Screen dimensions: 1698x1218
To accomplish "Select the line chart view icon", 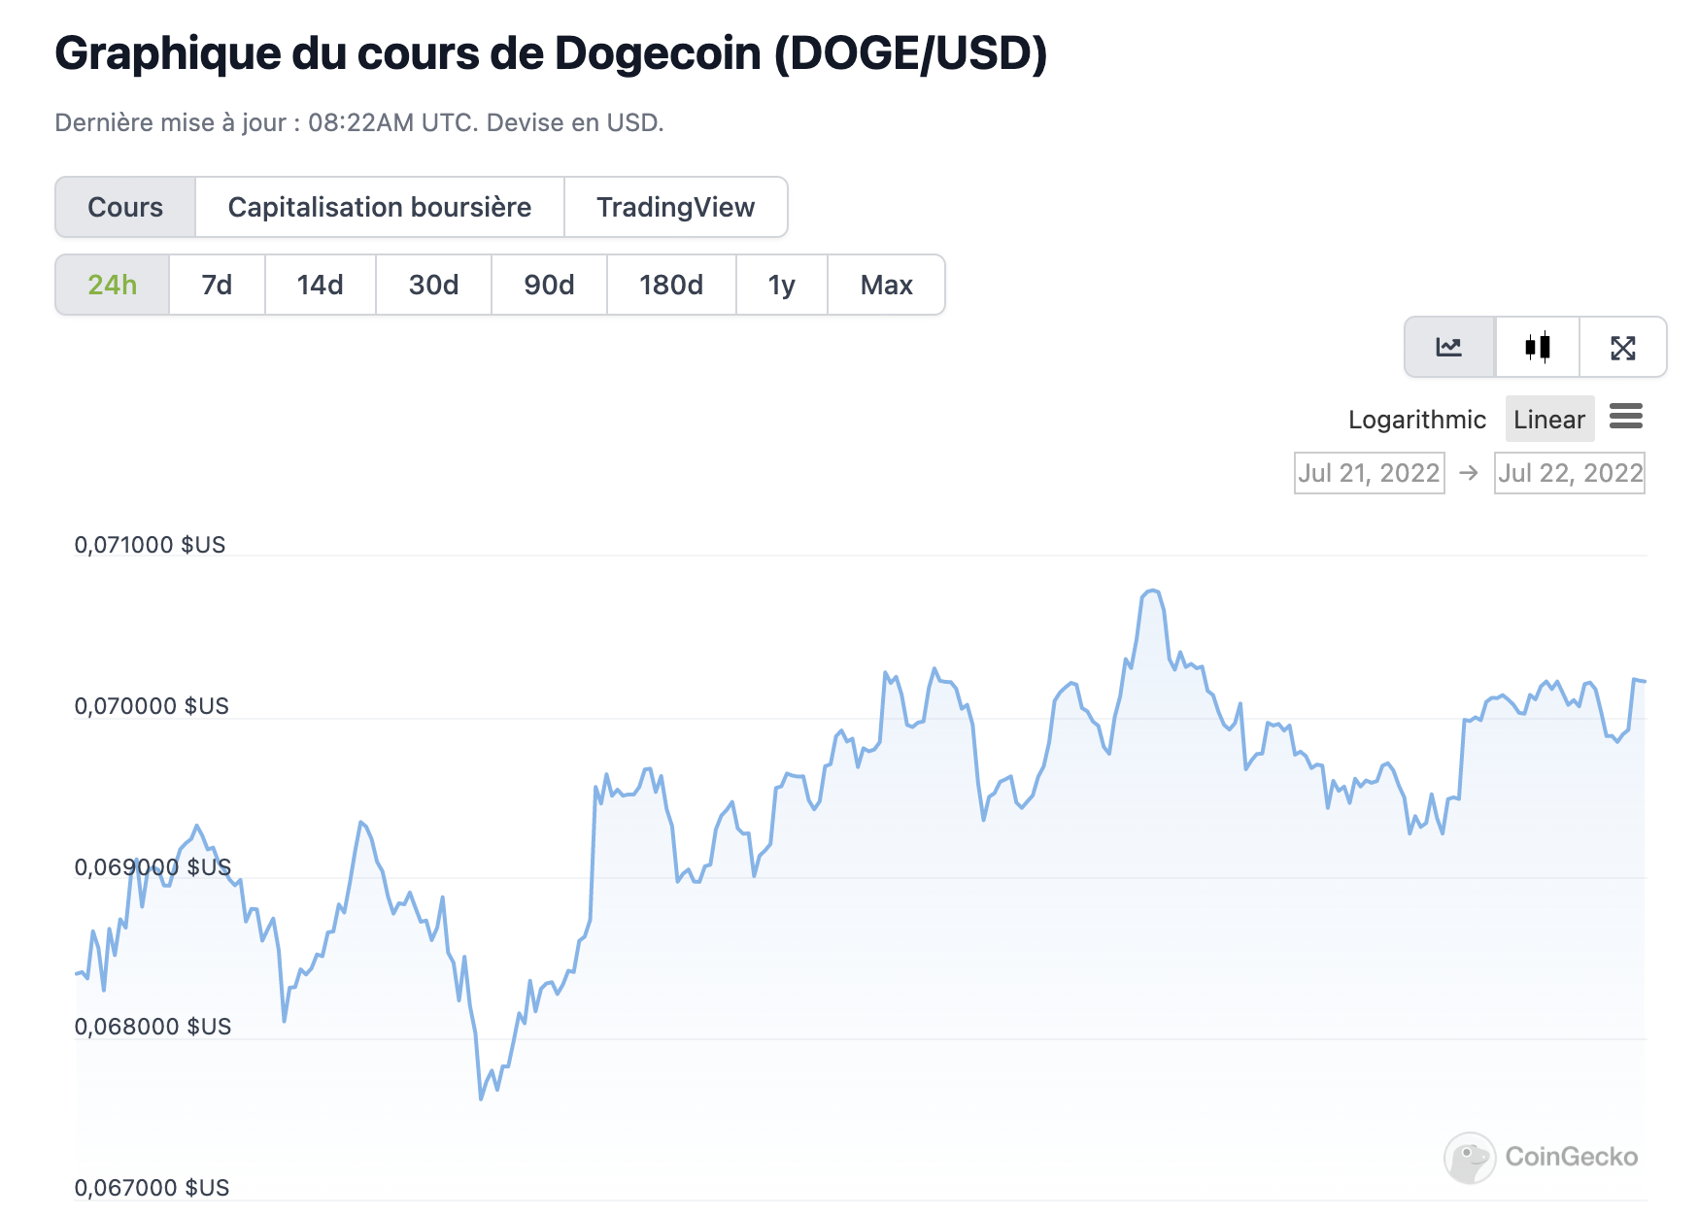I will pyautogui.click(x=1448, y=347).
